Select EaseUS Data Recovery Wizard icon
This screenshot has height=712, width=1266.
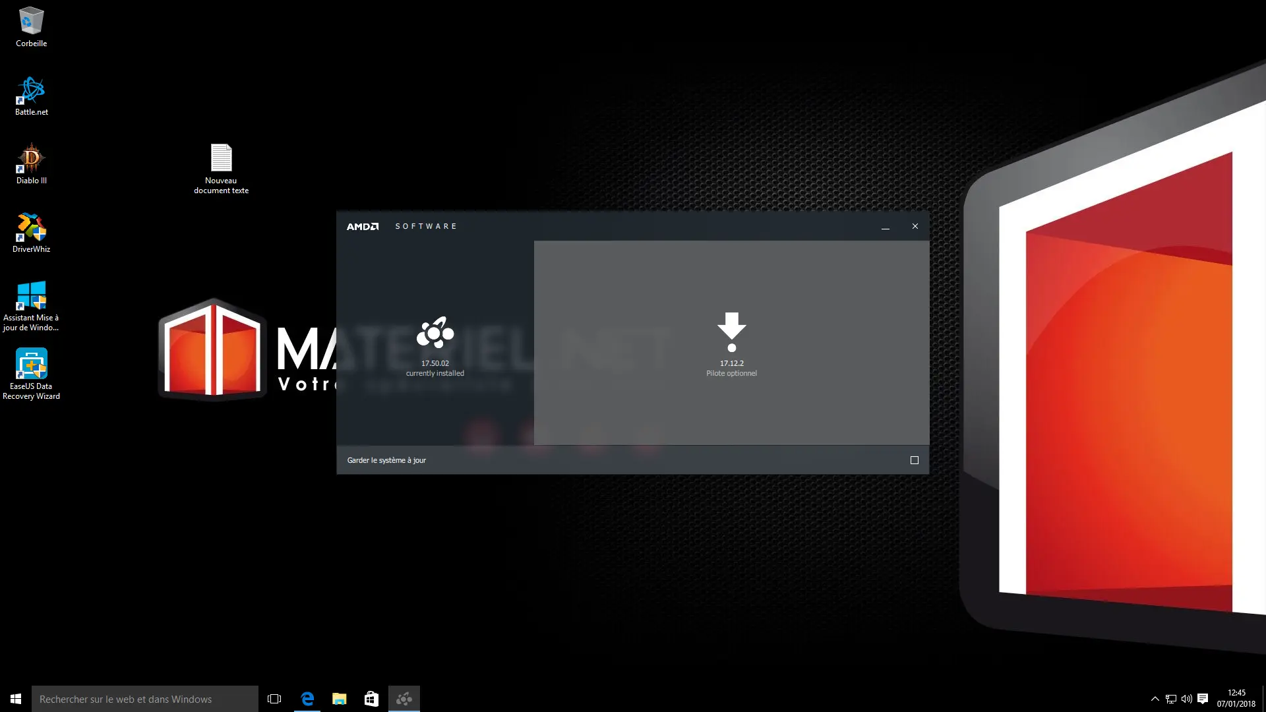(31, 374)
